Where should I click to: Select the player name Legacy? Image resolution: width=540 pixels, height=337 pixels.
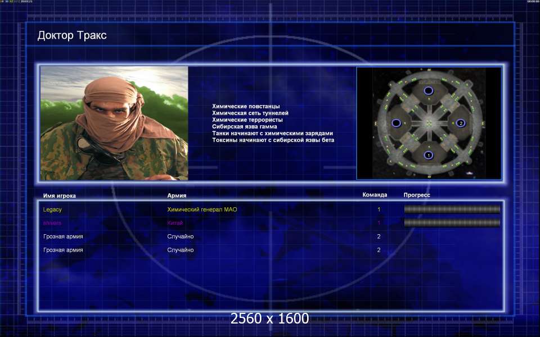(52, 210)
